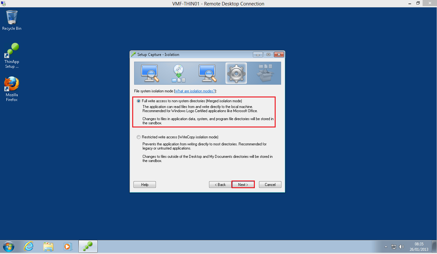Click the greyed package build icon
437x254 pixels.
click(264, 73)
